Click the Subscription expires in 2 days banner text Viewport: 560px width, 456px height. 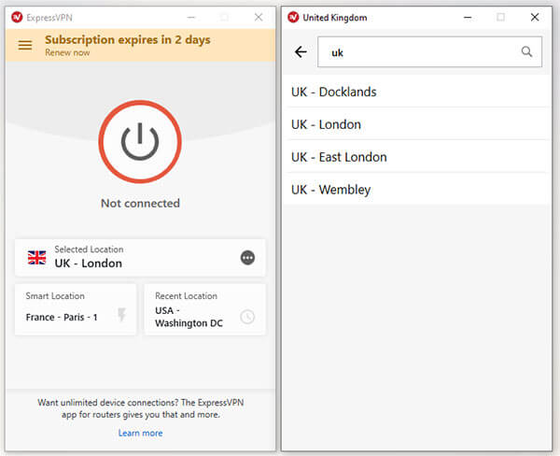[128, 39]
